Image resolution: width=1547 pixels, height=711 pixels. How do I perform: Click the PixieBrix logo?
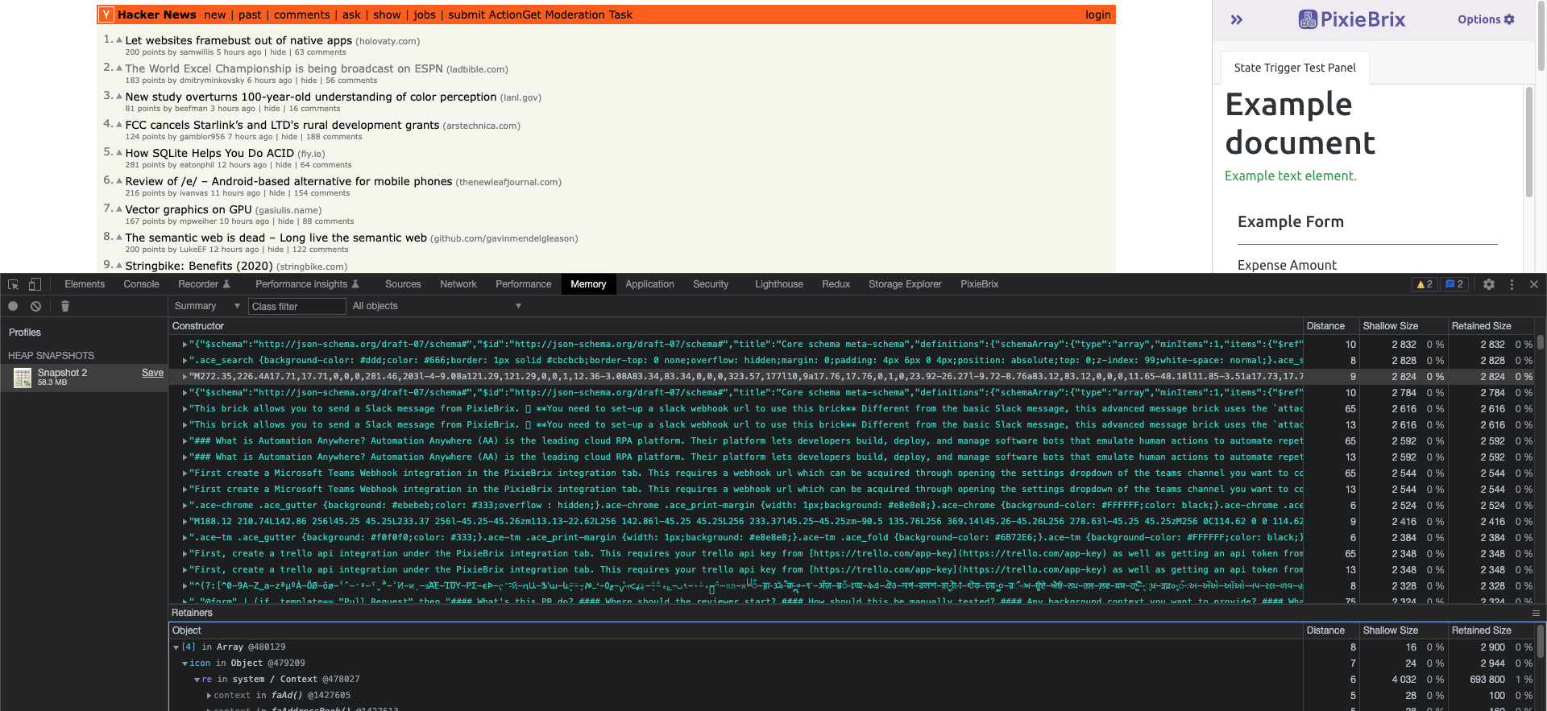pyautogui.click(x=1351, y=19)
